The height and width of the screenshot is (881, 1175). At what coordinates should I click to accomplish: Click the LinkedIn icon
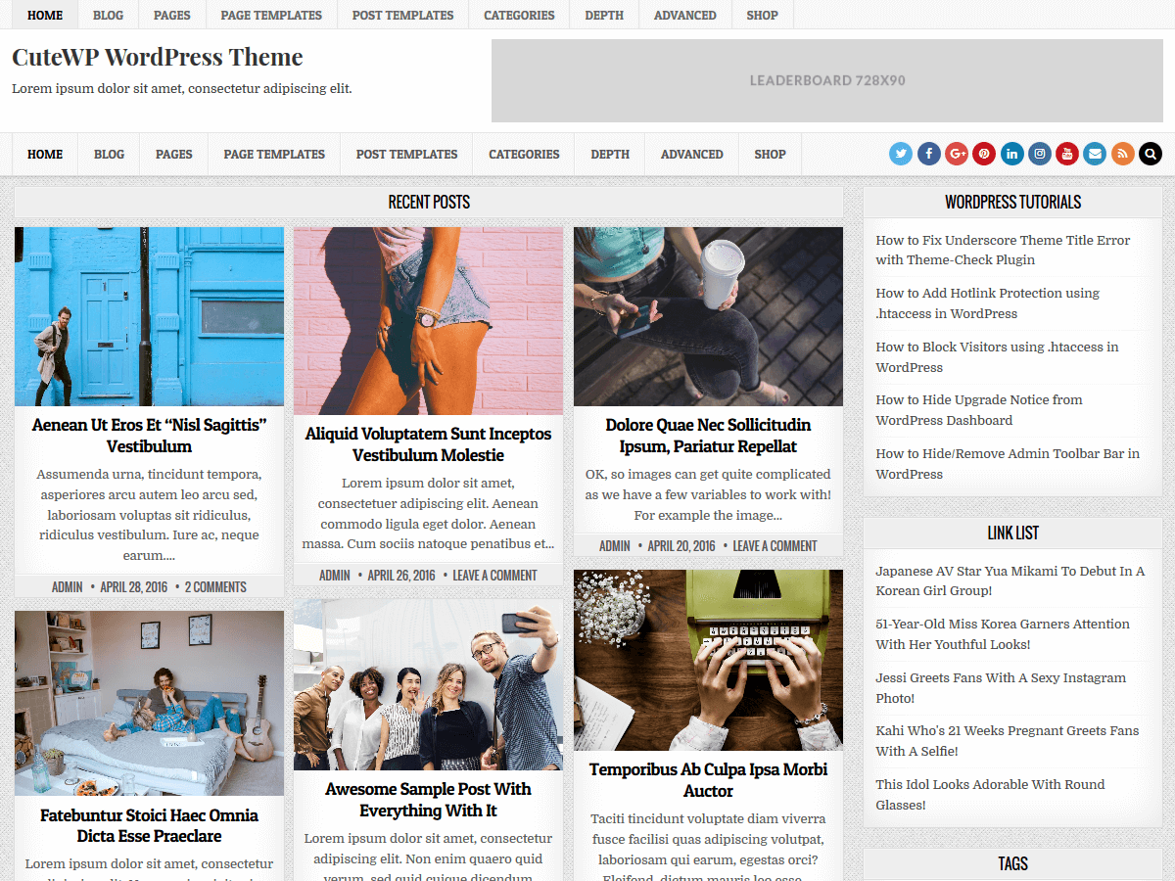tap(1011, 154)
